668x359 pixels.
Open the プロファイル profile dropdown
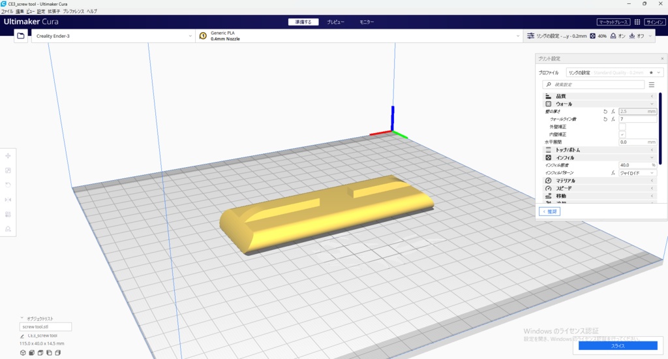click(x=615, y=72)
